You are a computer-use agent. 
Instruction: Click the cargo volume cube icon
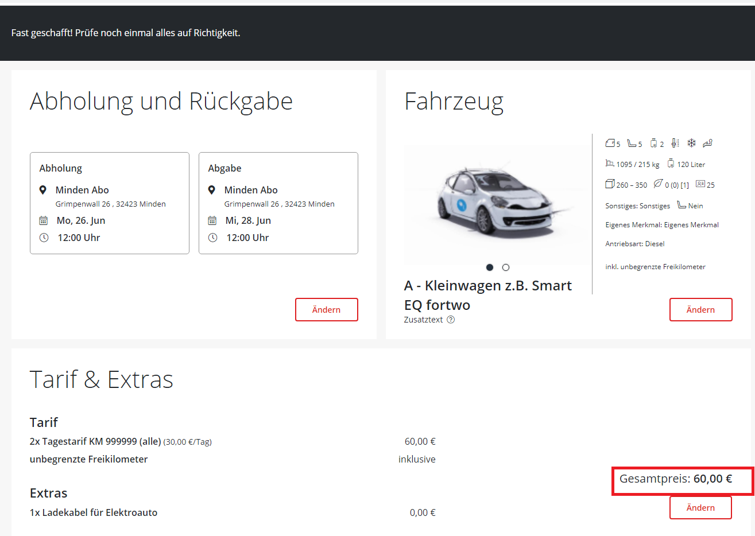(x=610, y=184)
